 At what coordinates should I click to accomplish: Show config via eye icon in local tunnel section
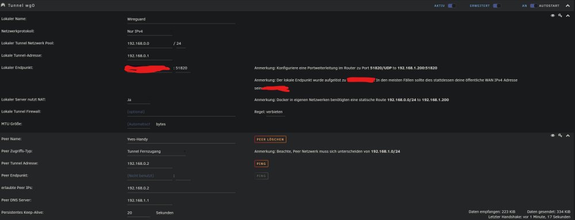click(x=553, y=16)
